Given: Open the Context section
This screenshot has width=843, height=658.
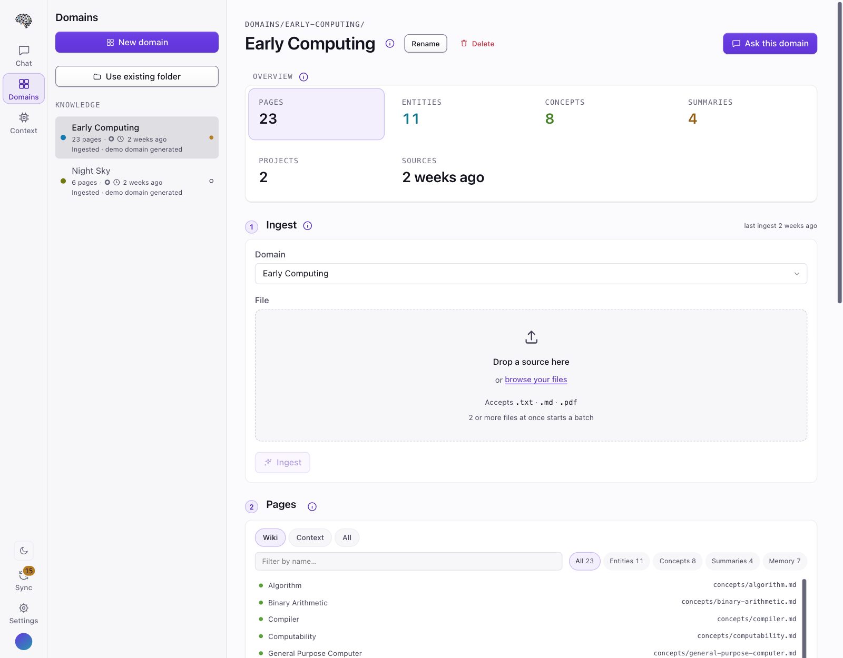Looking at the screenshot, I should [x=24, y=123].
